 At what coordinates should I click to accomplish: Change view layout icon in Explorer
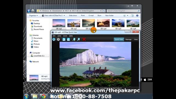[125, 15]
